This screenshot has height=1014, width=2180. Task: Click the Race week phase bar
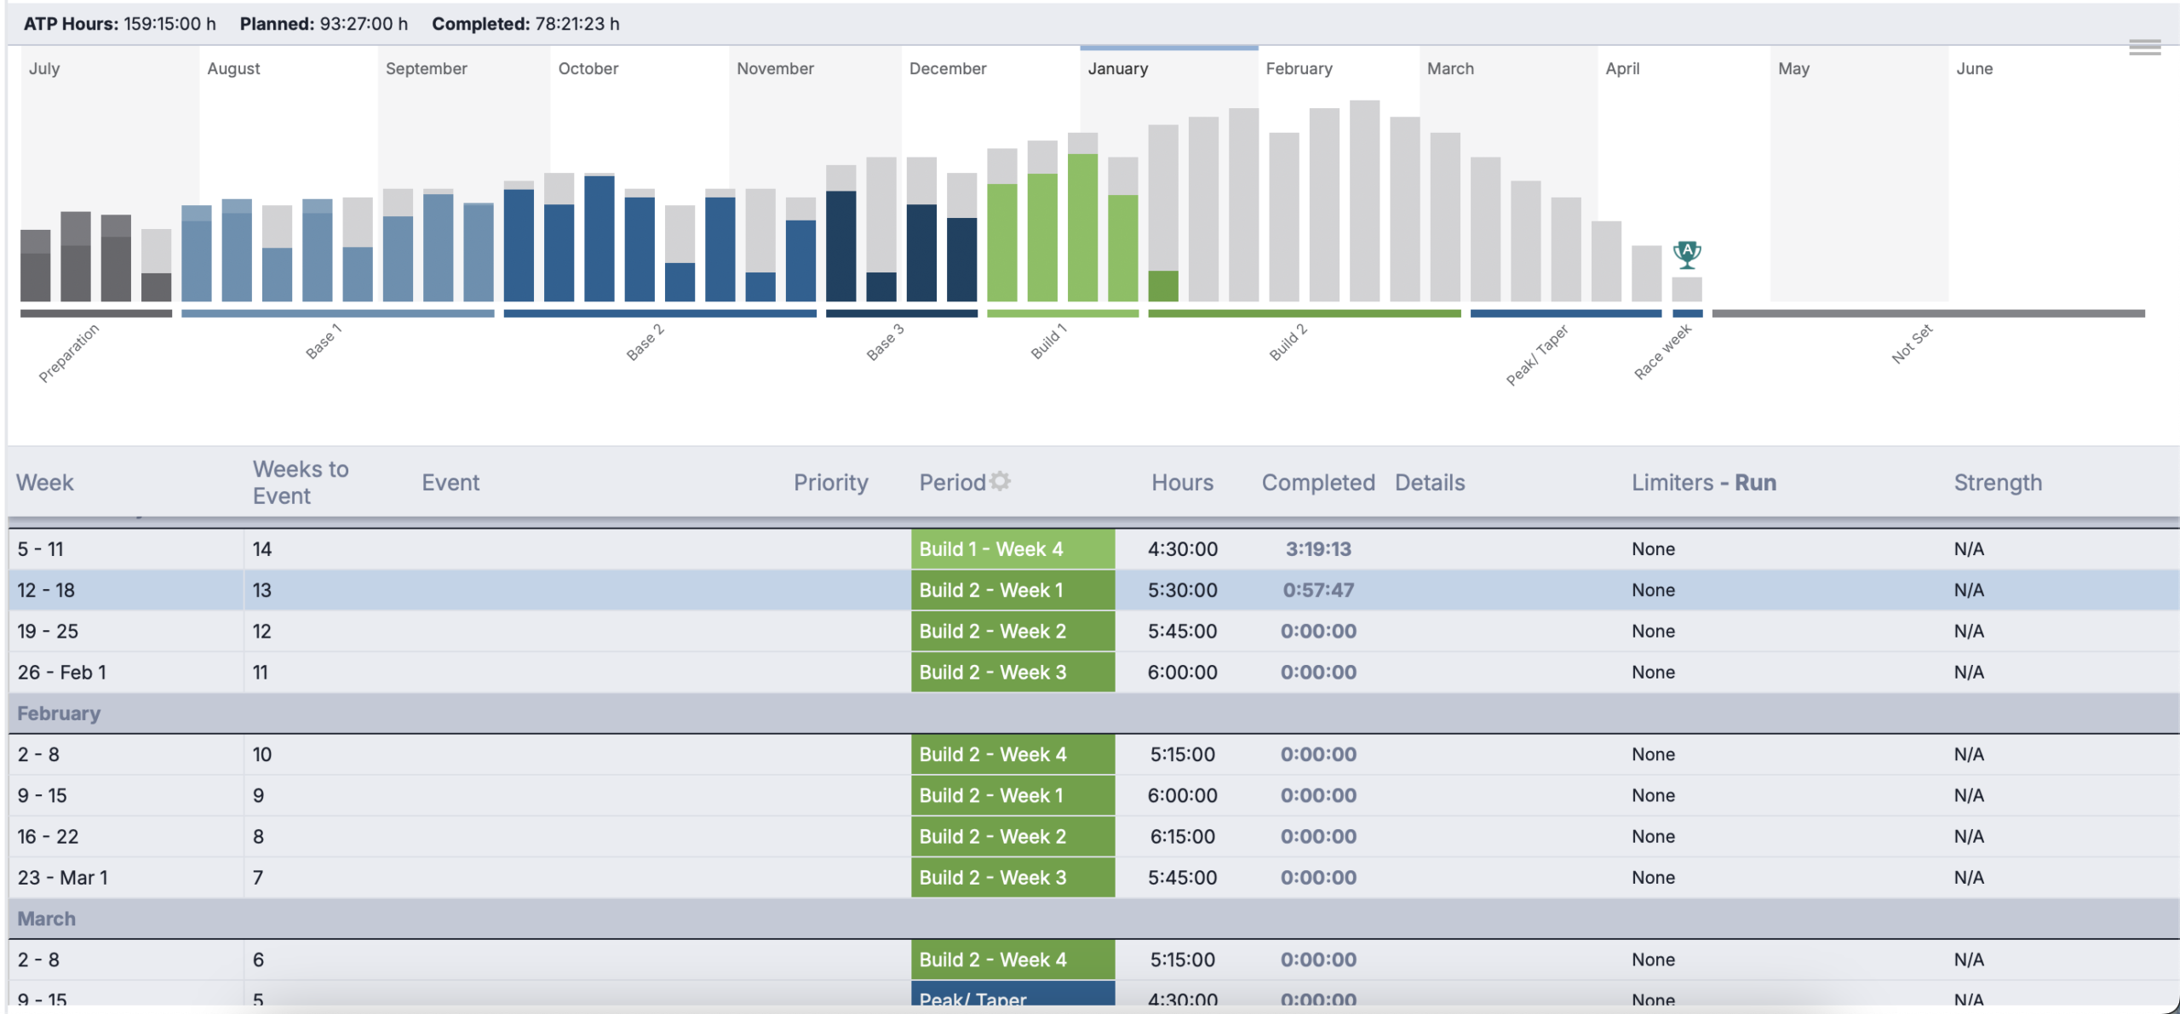(1686, 313)
